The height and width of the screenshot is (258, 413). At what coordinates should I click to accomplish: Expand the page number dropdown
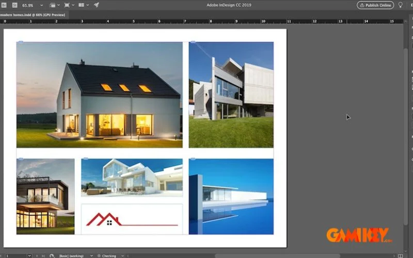pos(29,255)
